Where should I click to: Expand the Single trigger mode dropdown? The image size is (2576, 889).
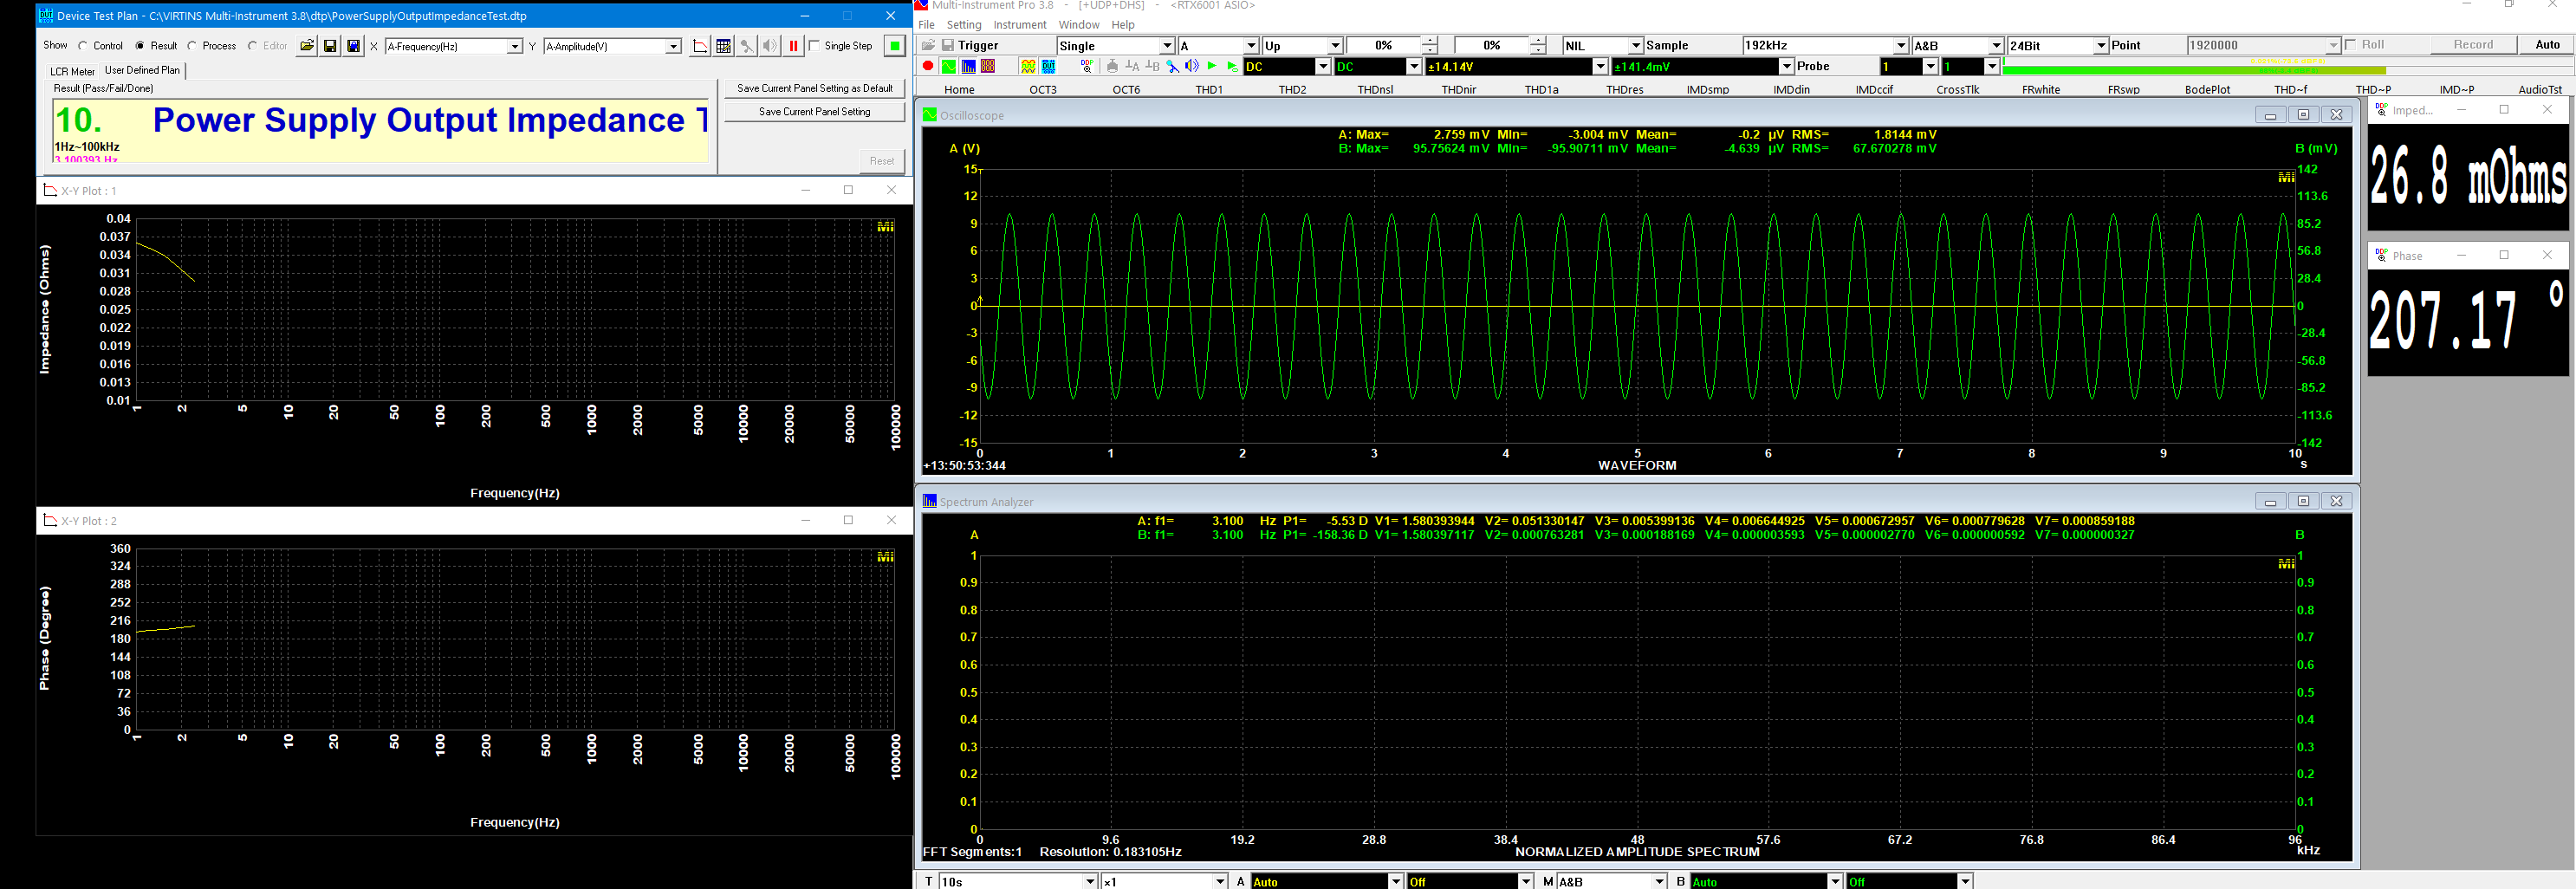(x=1166, y=45)
